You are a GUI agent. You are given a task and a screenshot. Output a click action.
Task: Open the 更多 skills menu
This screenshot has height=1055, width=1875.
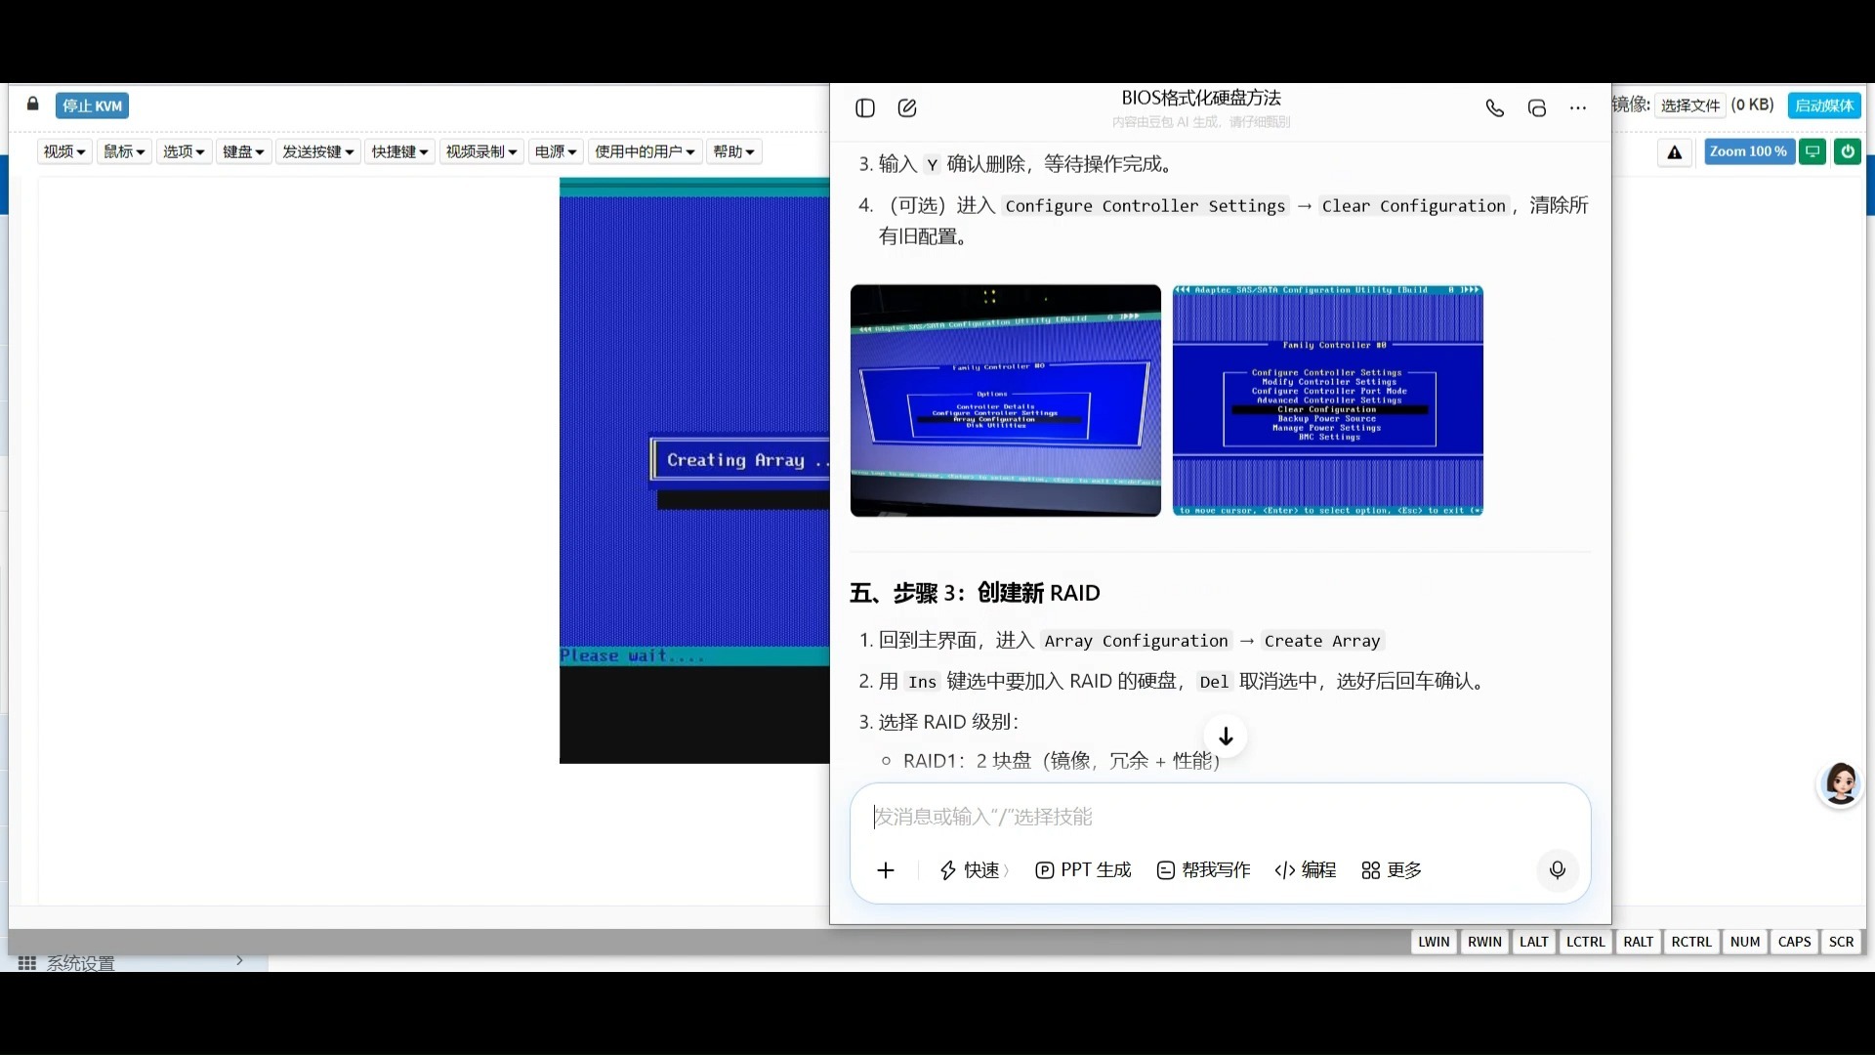(1392, 870)
